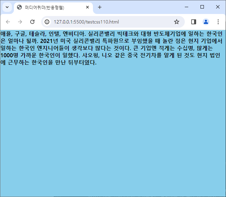The width and height of the screenshot is (226, 197).
Task: View site information icon
Action: (47, 22)
